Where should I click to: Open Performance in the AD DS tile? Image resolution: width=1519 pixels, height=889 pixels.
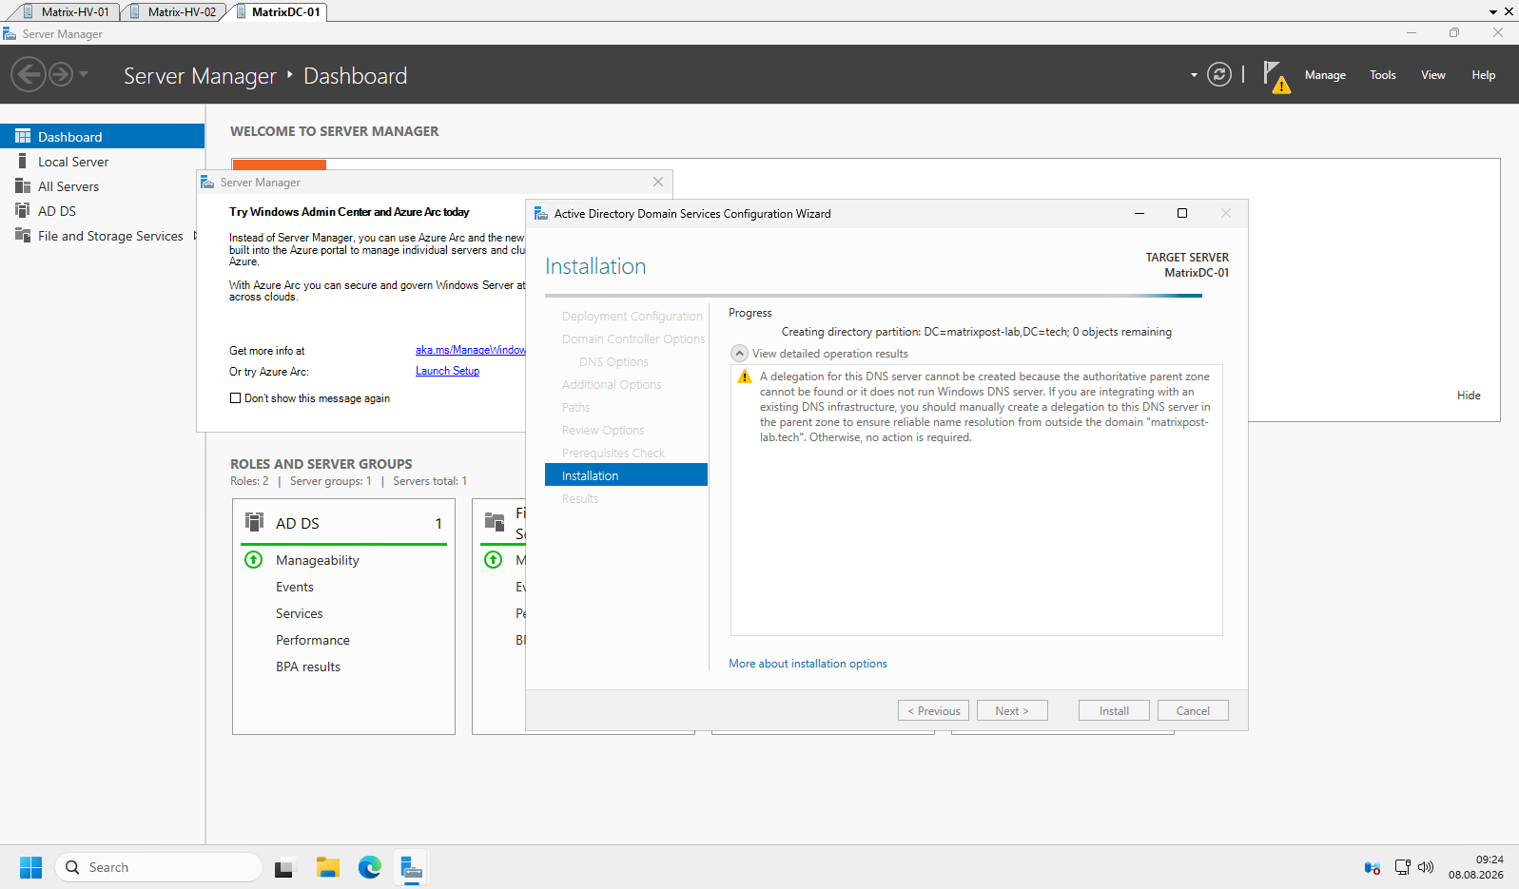(x=313, y=641)
